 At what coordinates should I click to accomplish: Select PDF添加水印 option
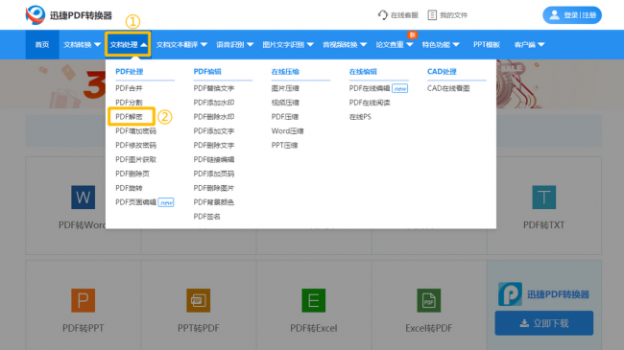(214, 103)
